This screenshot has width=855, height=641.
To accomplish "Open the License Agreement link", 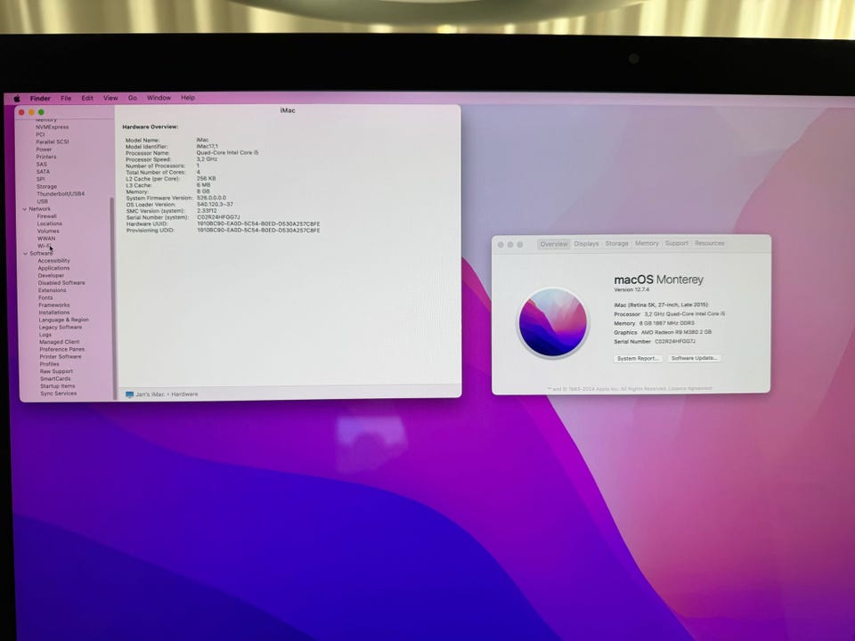I will [x=690, y=389].
